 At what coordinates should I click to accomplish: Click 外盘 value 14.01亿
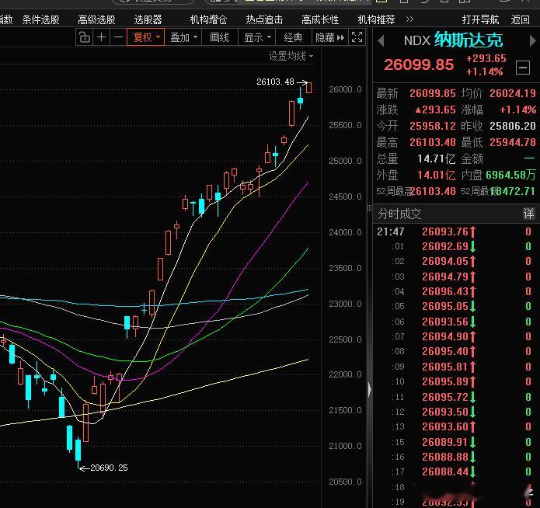[x=437, y=175]
